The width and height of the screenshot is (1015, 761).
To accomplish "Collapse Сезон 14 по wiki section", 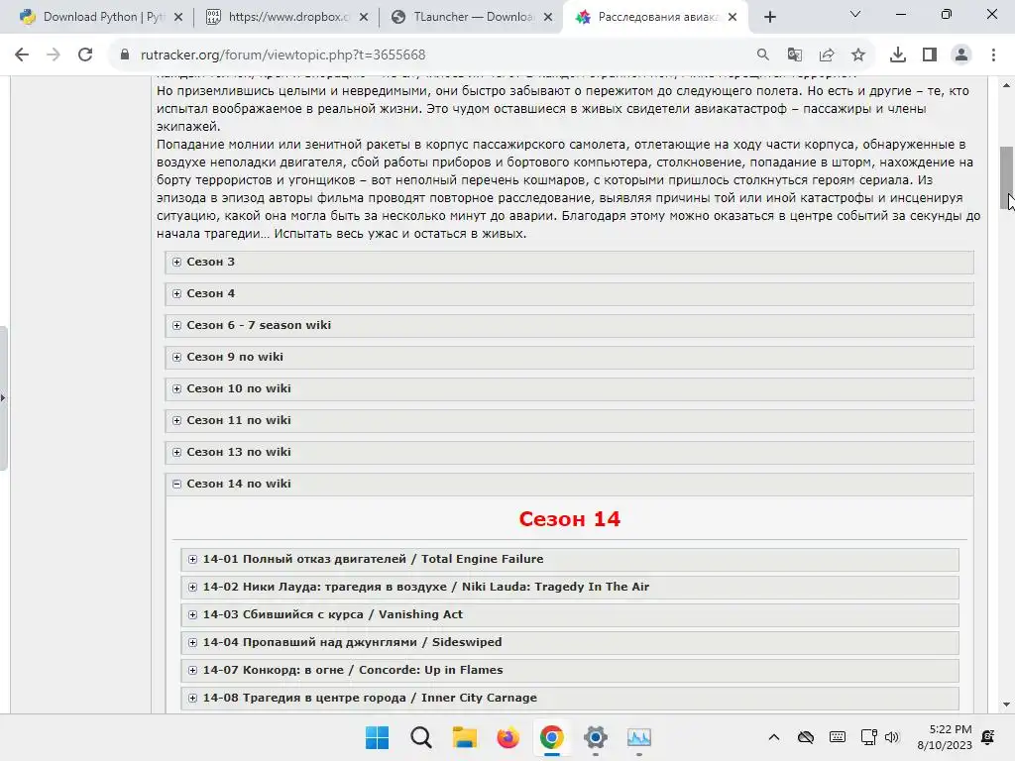I will pyautogui.click(x=570, y=484).
